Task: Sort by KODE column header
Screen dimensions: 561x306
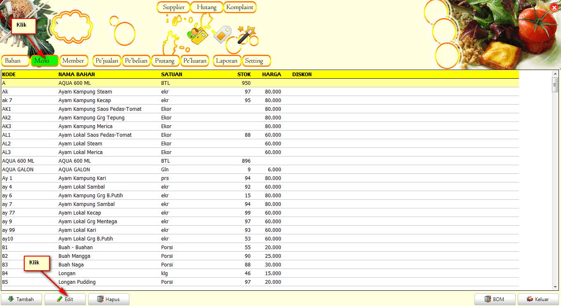Action: 9,75
